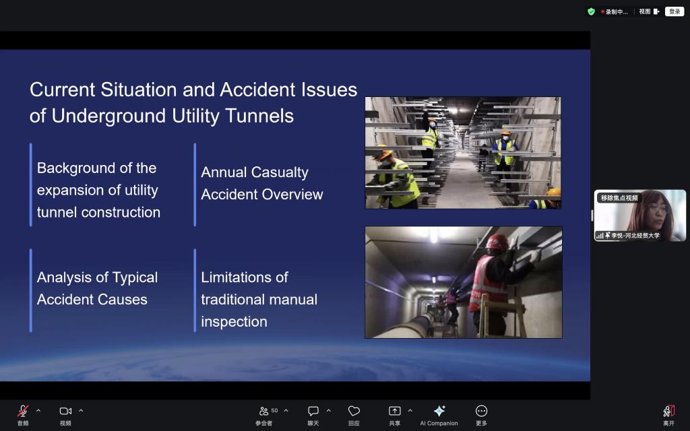Viewport: 690px width, 431px height.
Task: Open the 视图 view layout menu
Action: coord(649,11)
